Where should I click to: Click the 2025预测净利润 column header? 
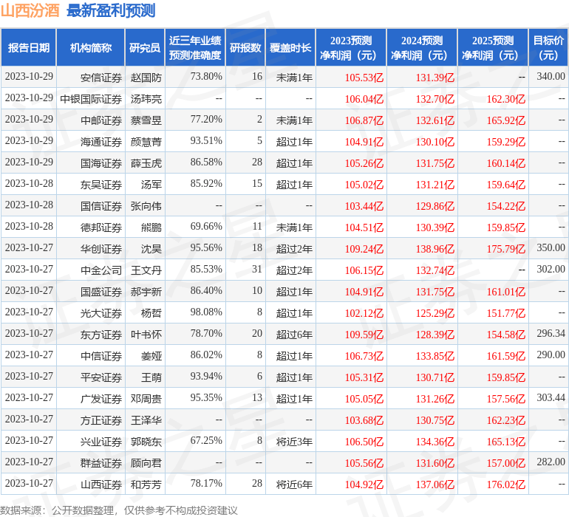[x=493, y=47]
